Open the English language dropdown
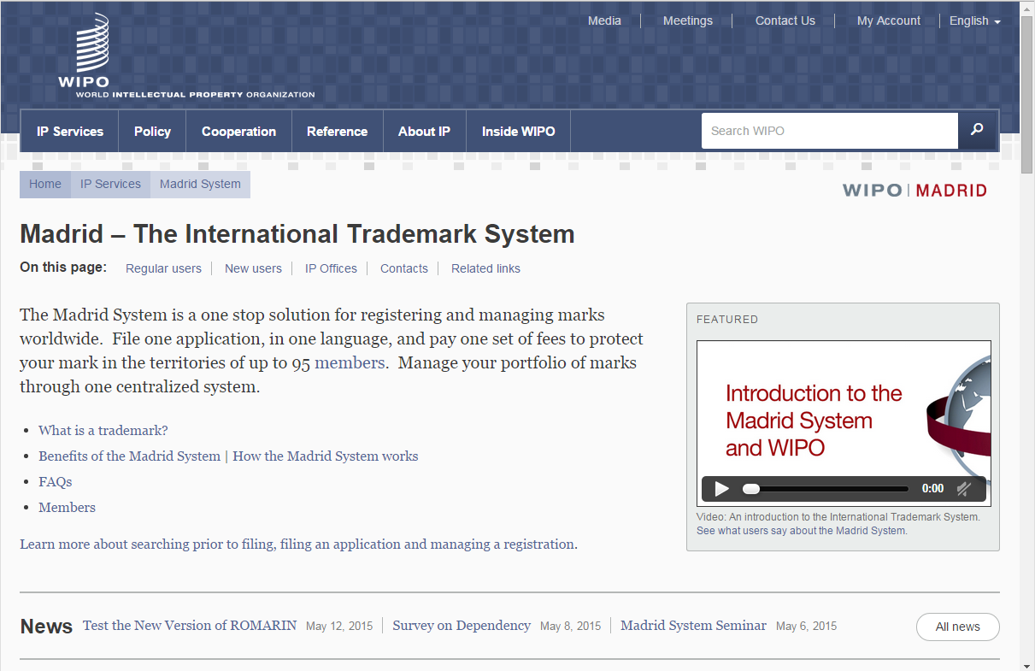 [974, 21]
